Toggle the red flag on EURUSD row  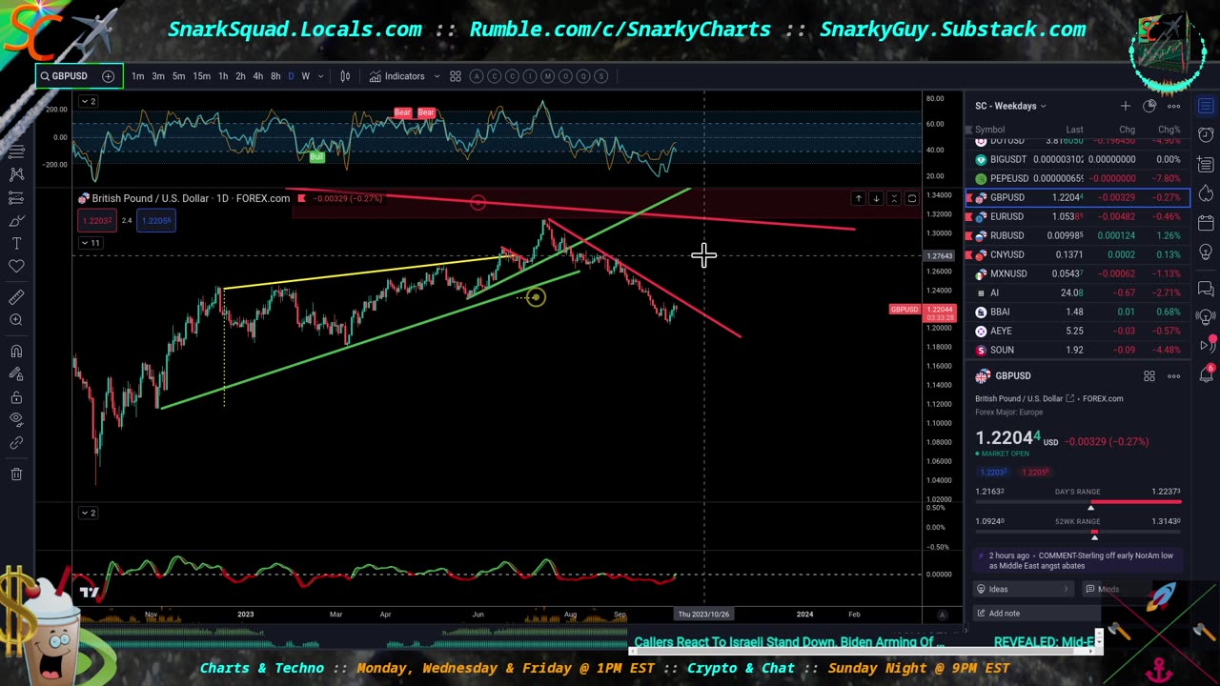tap(969, 216)
